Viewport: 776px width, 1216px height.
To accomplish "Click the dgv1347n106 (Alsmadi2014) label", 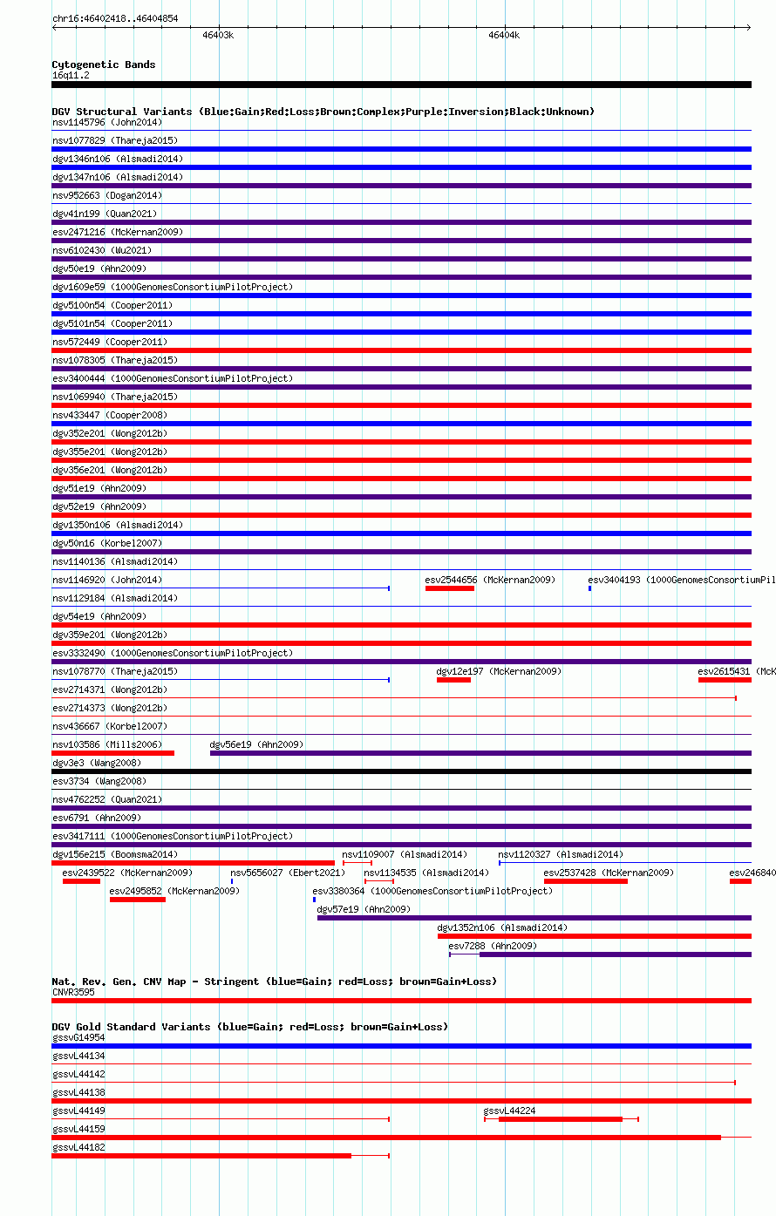I will 118,177.
